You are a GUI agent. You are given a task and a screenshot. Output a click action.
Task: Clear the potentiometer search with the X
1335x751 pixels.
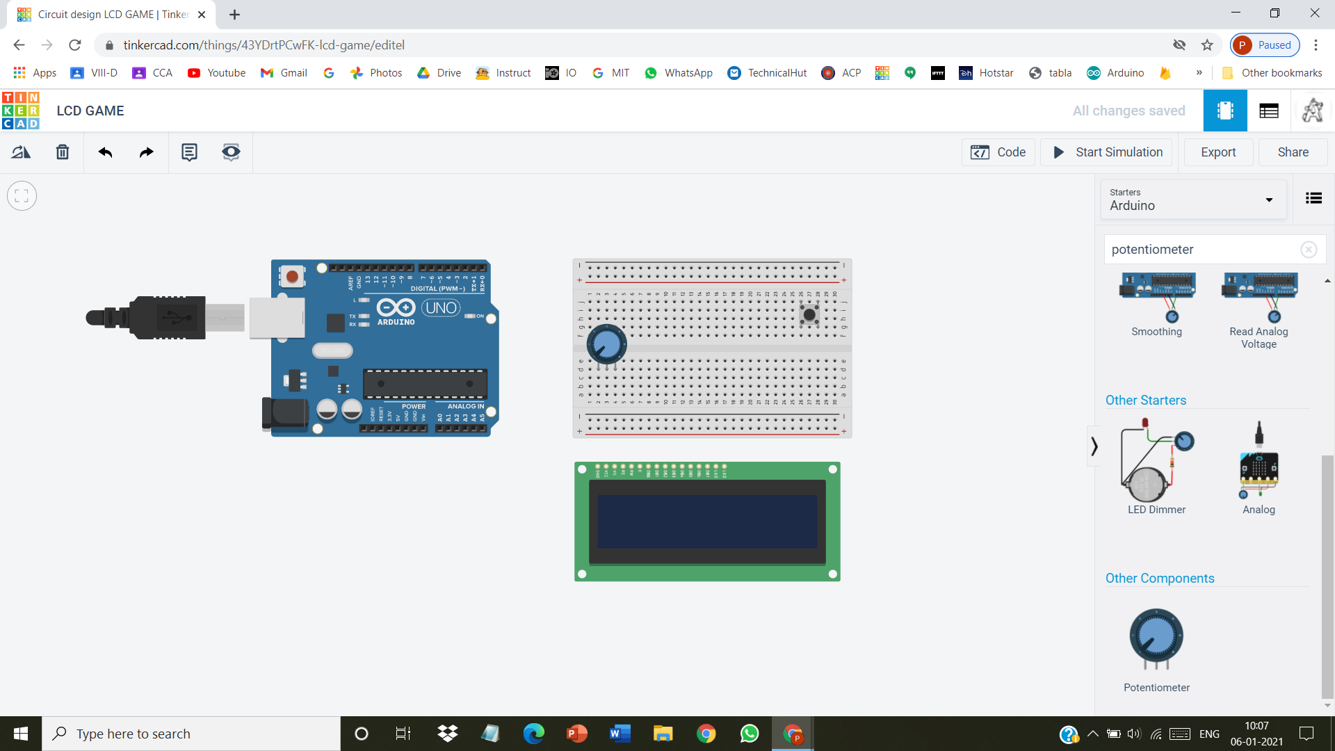(x=1309, y=249)
